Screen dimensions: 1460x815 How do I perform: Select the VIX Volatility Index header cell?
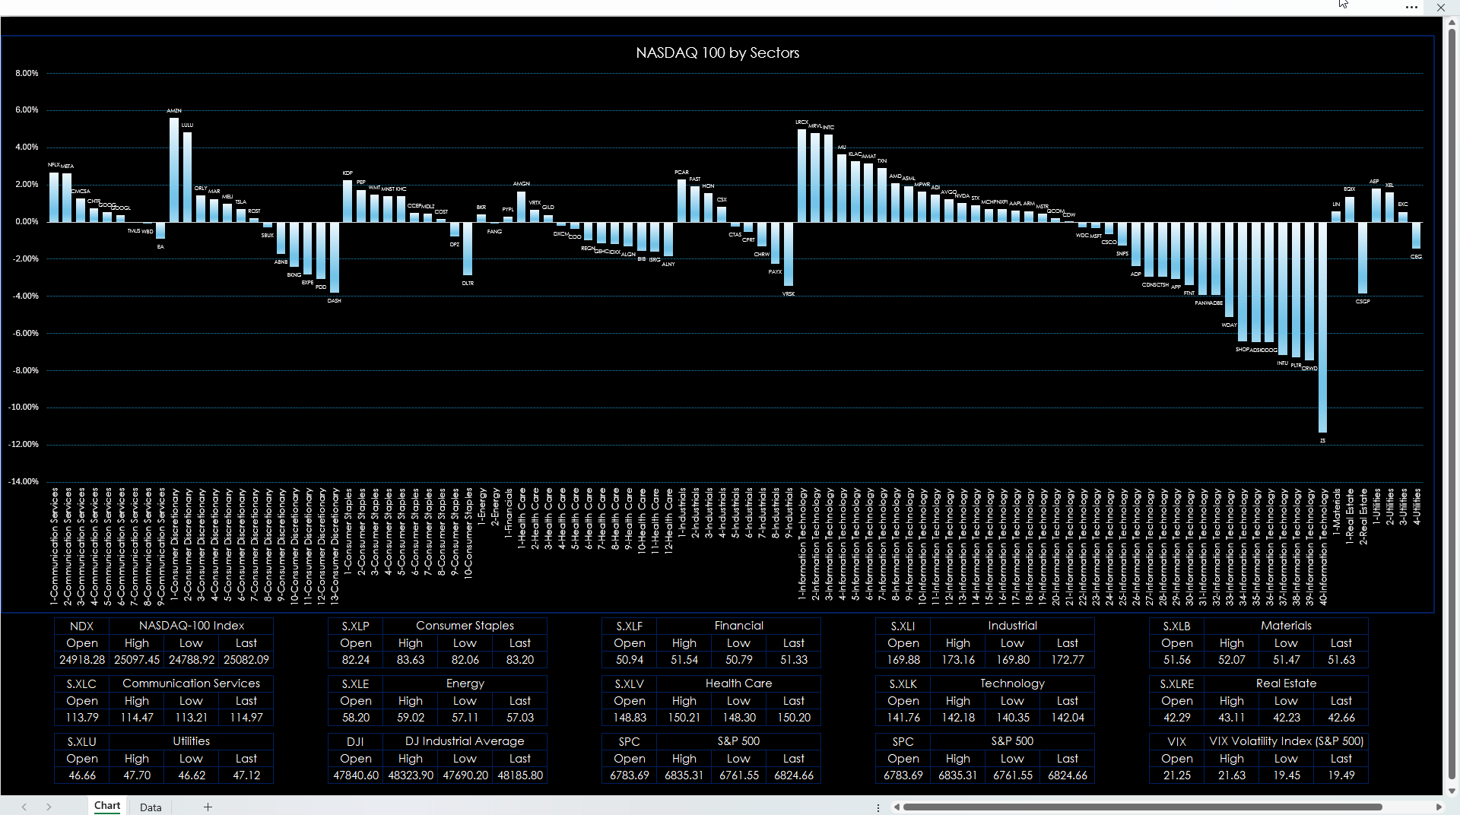(1286, 741)
